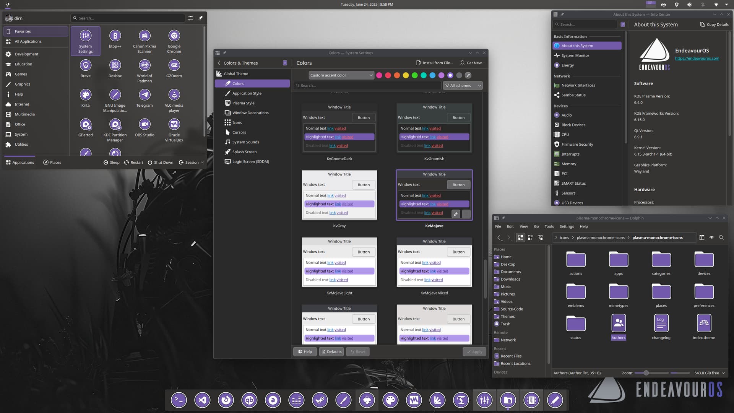Switch Dolphin to compact view mode
The height and width of the screenshot is (413, 734).
pyautogui.click(x=530, y=237)
